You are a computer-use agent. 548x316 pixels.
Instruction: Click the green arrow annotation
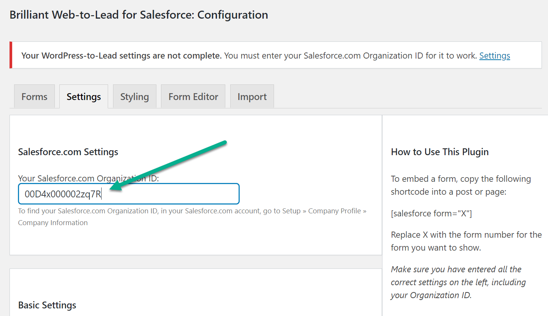[167, 165]
